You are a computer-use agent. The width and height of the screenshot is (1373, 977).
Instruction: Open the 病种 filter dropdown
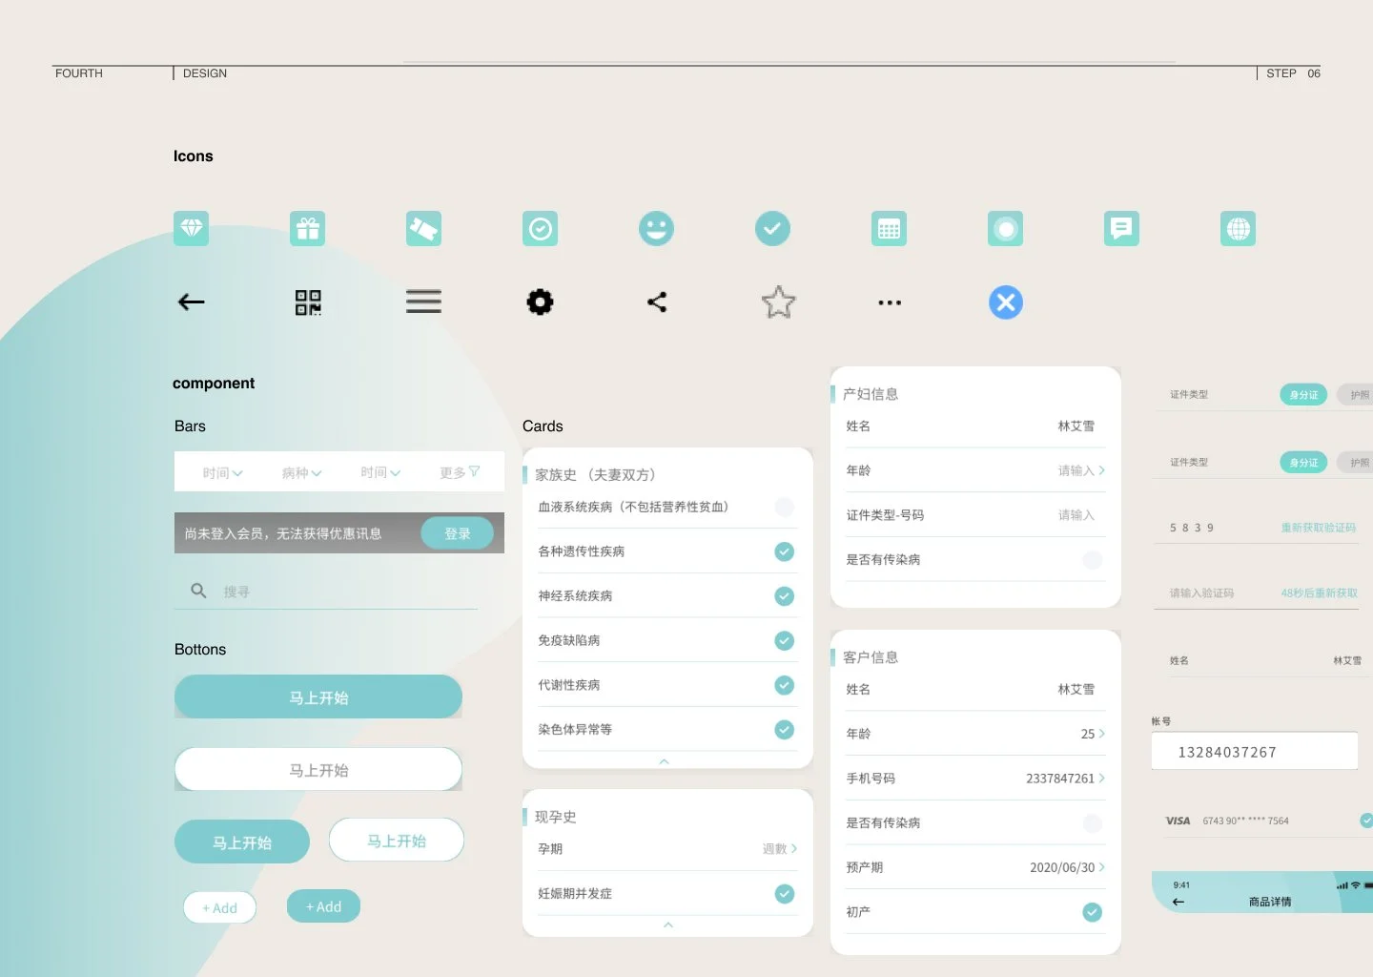pos(300,471)
